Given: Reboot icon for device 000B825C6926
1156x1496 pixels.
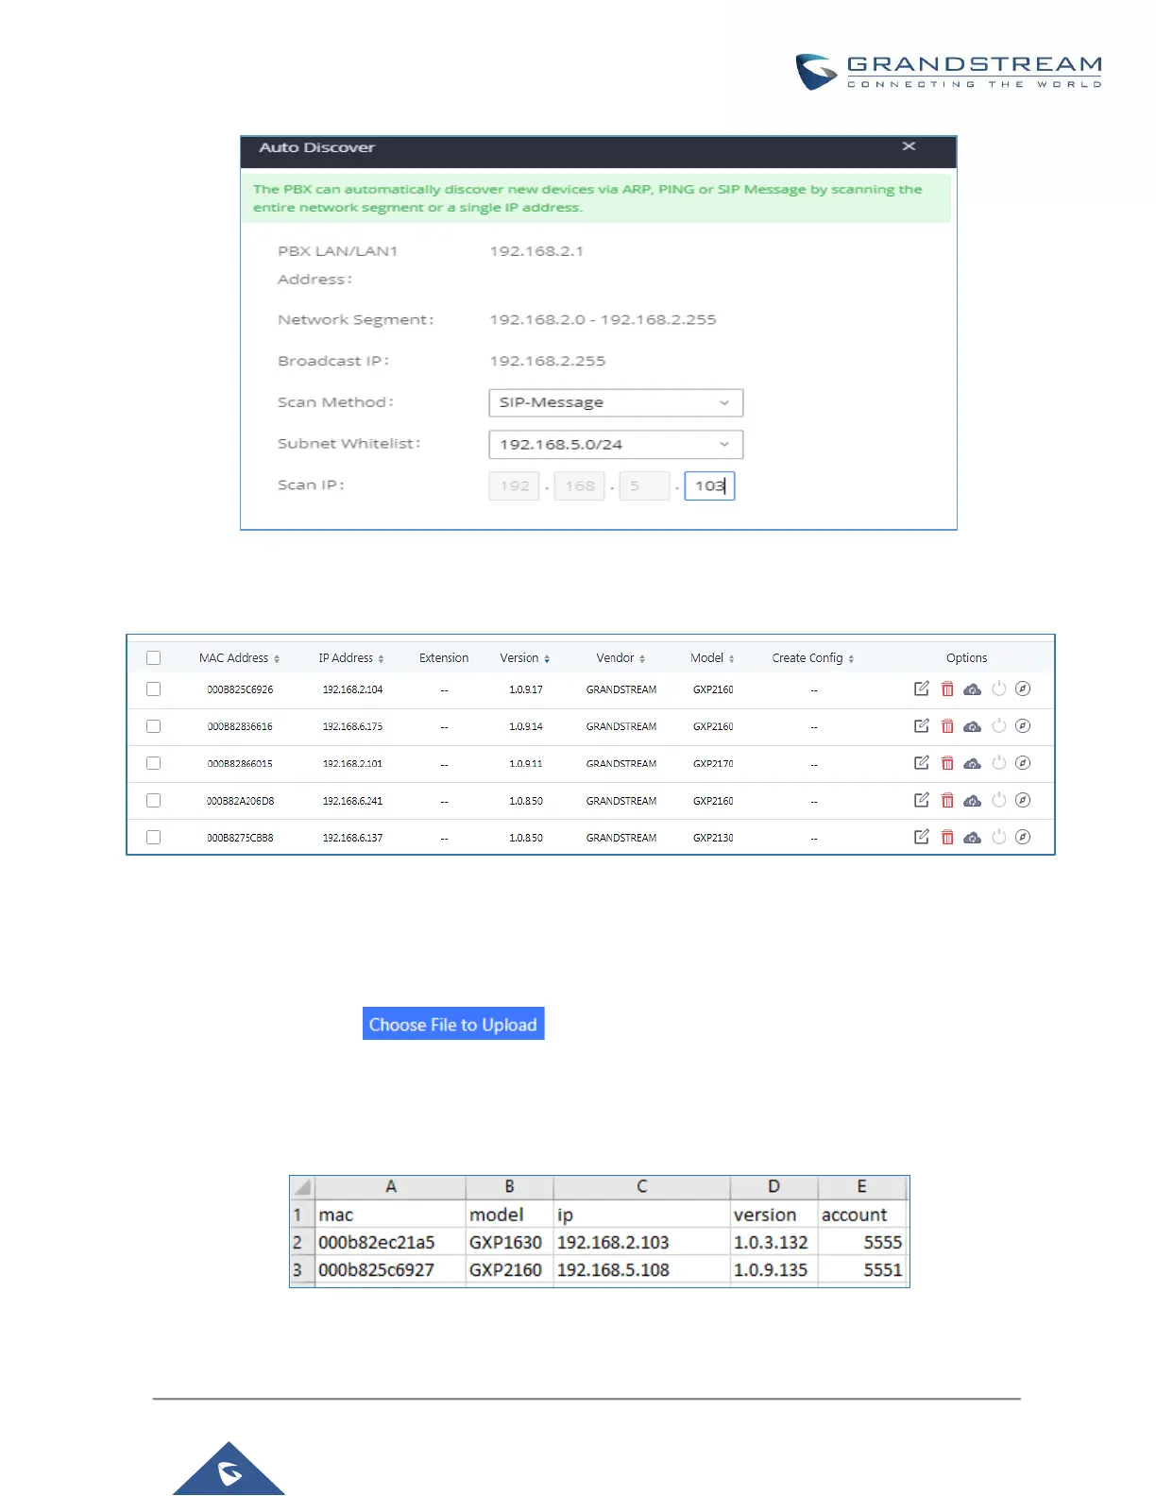Looking at the screenshot, I should 998,688.
